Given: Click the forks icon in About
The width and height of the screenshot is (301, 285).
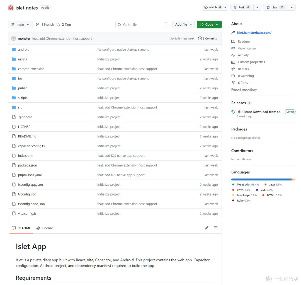Looking at the screenshot, I should coord(233,83).
